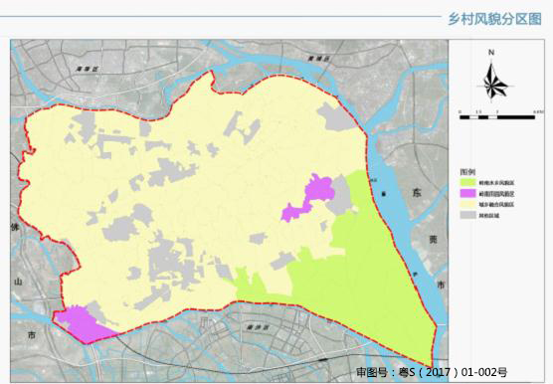Click the 图例 legend heading
Screen dimensions: 553x384
(x=467, y=172)
